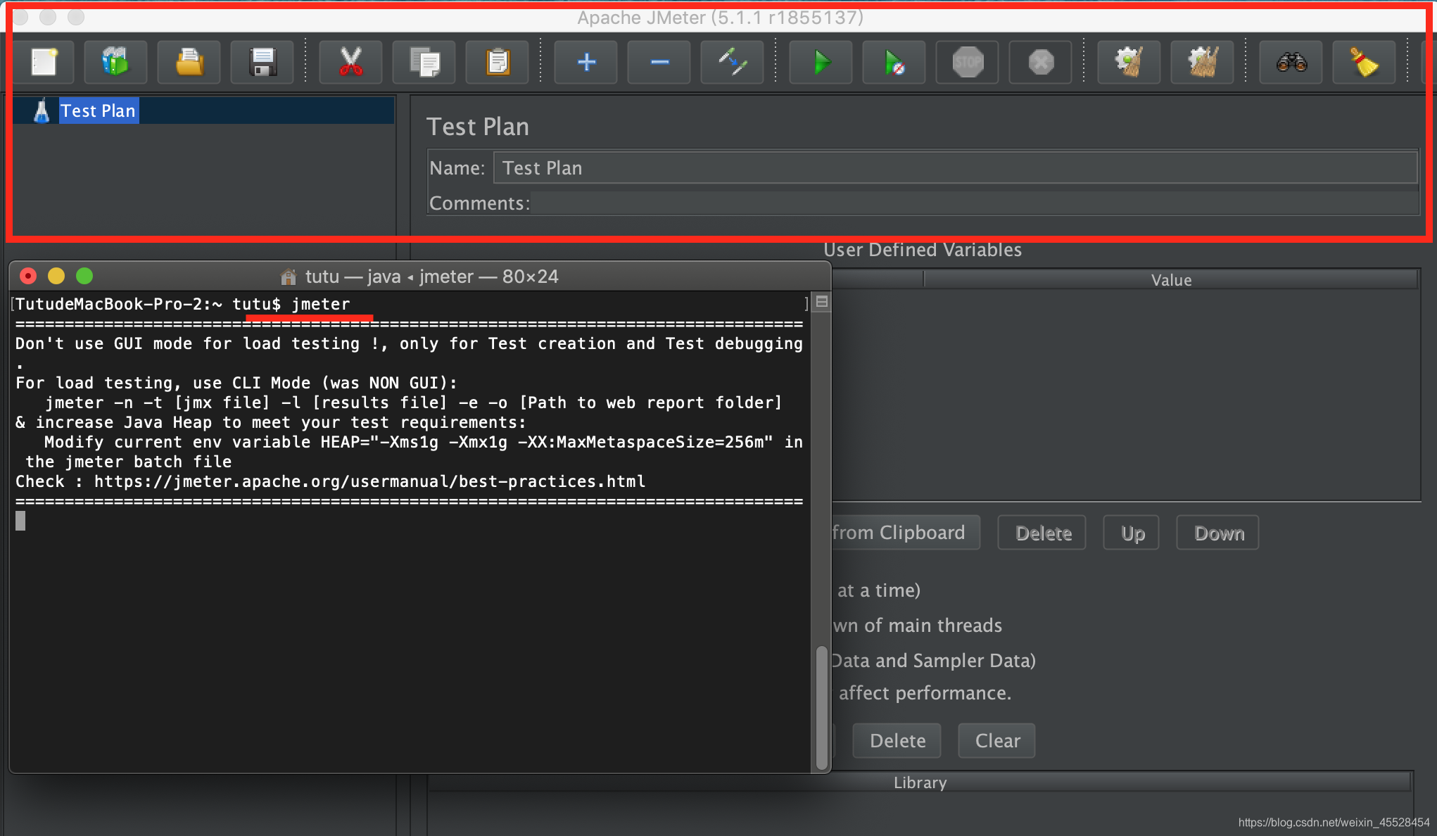Stop the test with STOP sign icon

(x=968, y=63)
